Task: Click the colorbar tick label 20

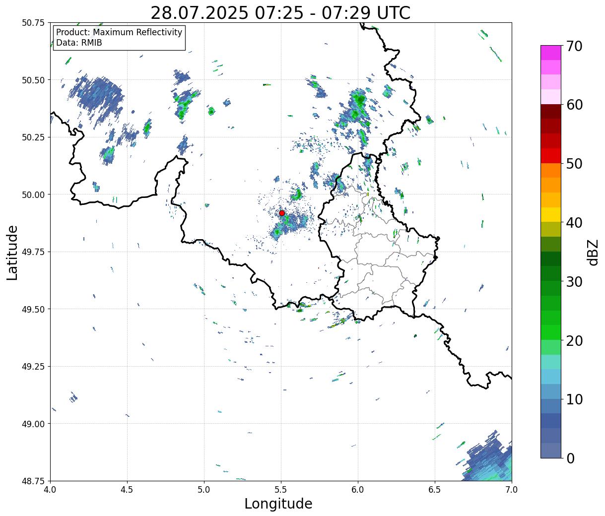Action: (574, 340)
